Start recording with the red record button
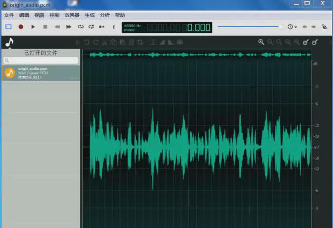Viewport: 333px width, 228px height. tap(21, 27)
